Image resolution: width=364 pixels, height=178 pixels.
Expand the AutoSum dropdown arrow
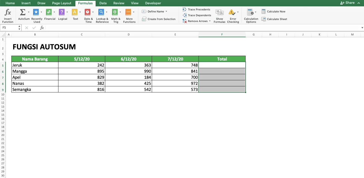pyautogui.click(x=29, y=12)
